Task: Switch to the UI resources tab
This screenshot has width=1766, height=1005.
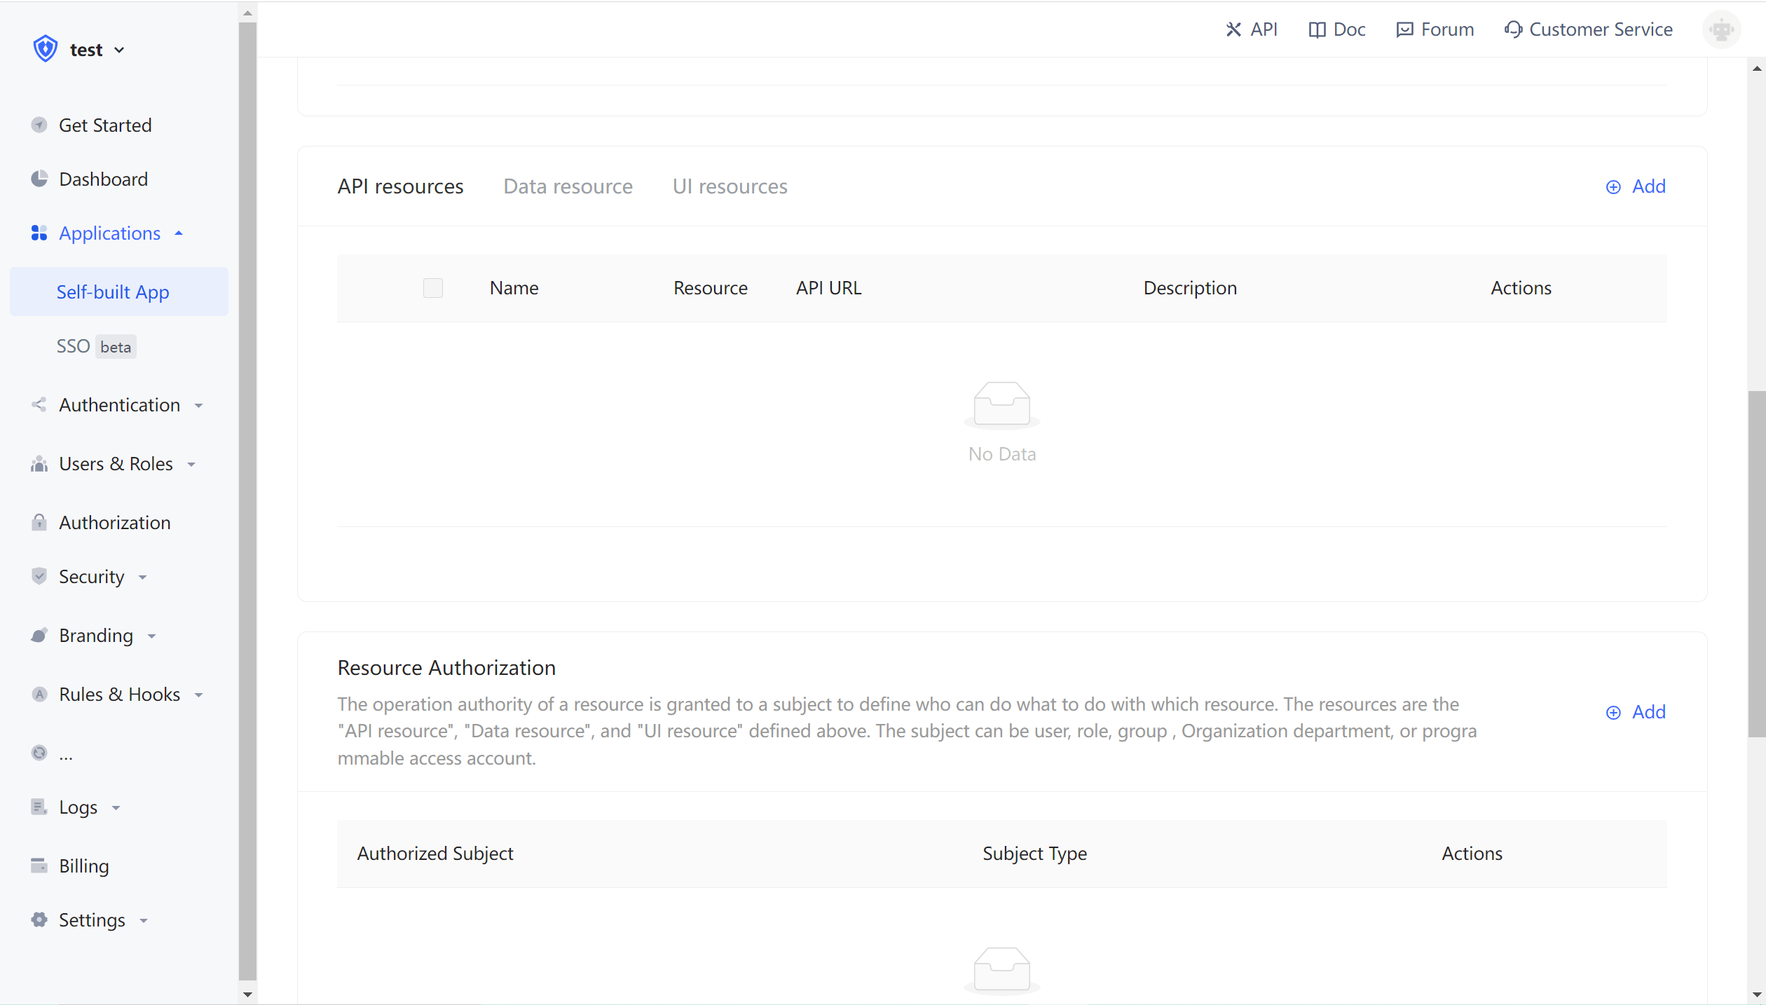Action: click(x=730, y=186)
